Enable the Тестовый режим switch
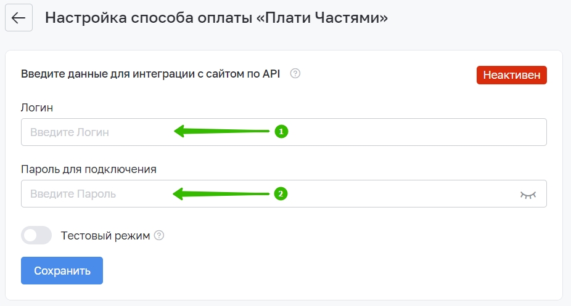The image size is (571, 306). [36, 235]
